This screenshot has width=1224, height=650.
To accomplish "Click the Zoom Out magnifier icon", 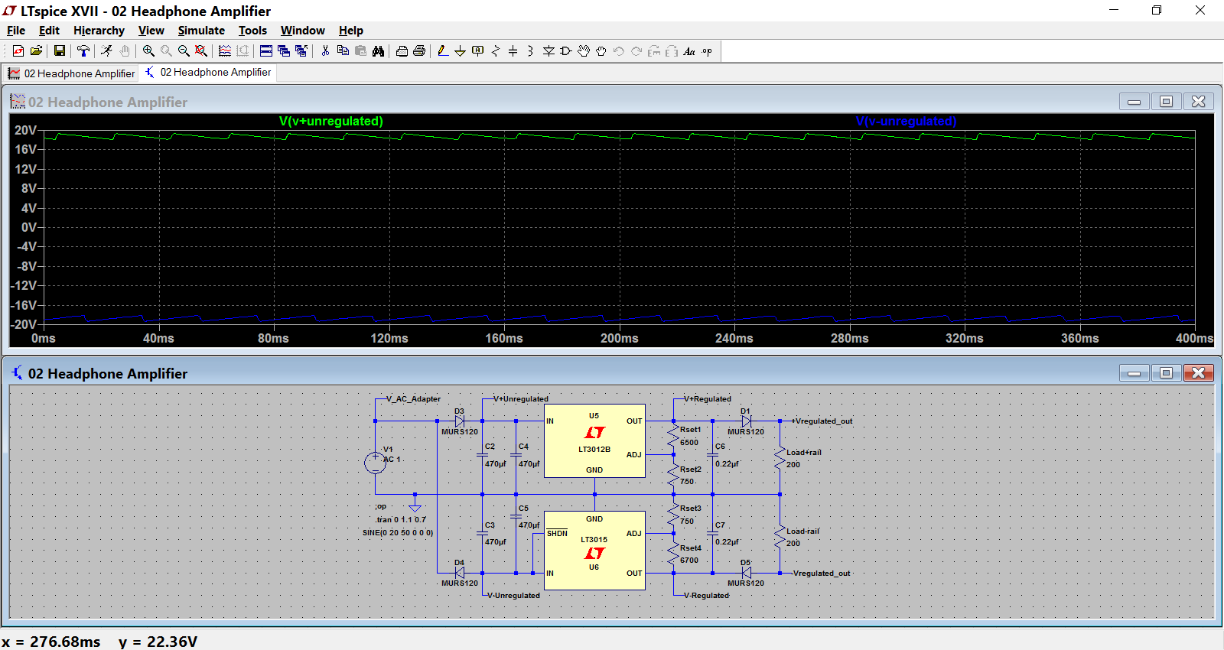I will [x=184, y=51].
